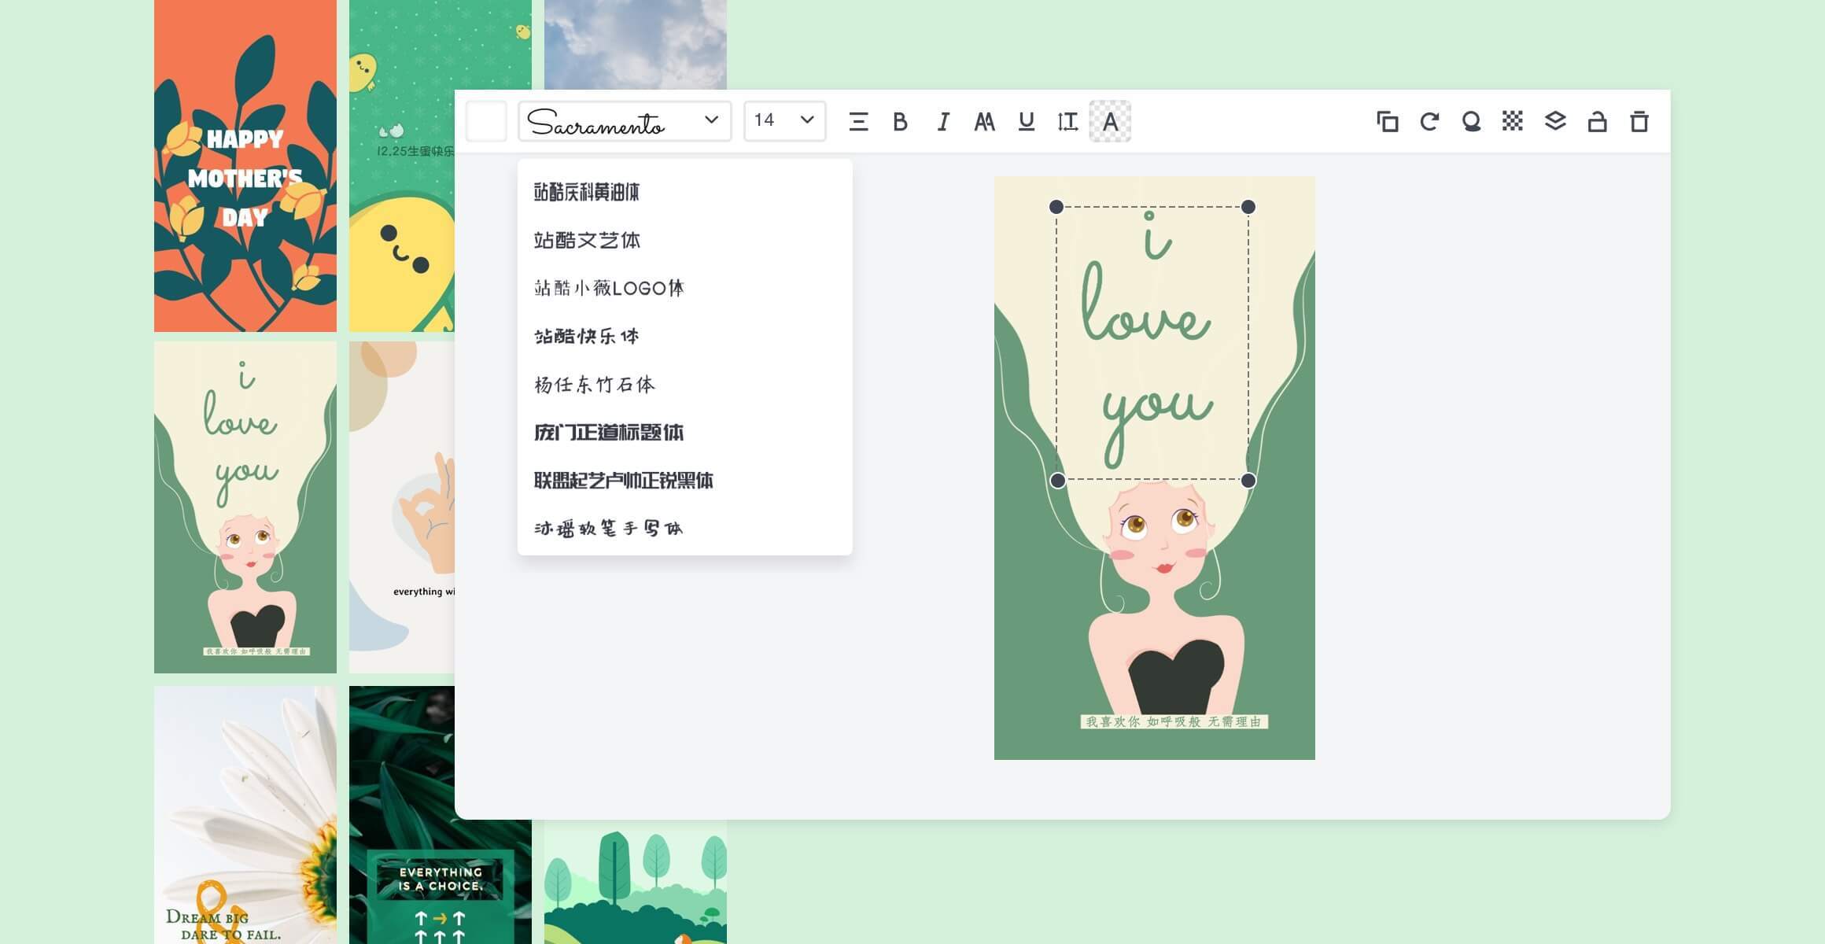Rotate the selected element
The image size is (1825, 944).
[1429, 122]
